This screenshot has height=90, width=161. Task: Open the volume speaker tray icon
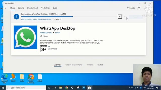pyautogui.click(x=132, y=88)
